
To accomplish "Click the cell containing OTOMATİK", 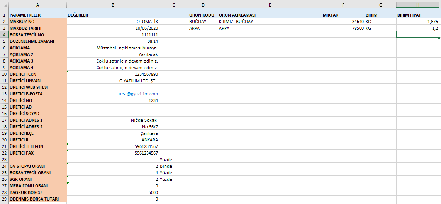I will click(112, 22).
